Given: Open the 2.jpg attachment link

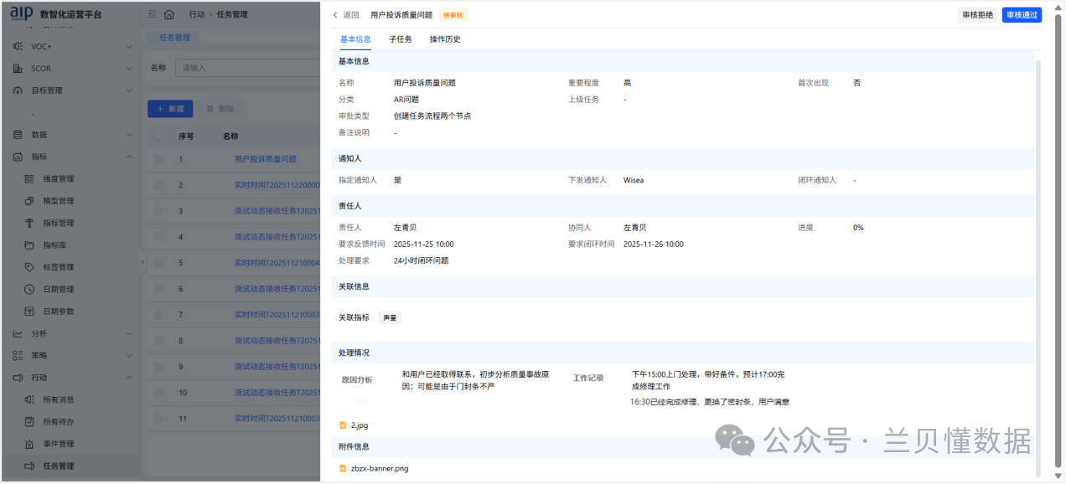Looking at the screenshot, I should tap(360, 425).
